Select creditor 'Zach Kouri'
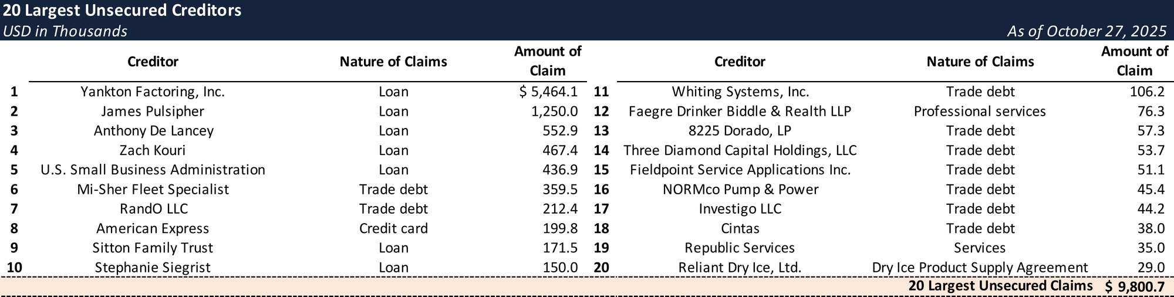Screen dimensions: 1174x297 pos(153,150)
